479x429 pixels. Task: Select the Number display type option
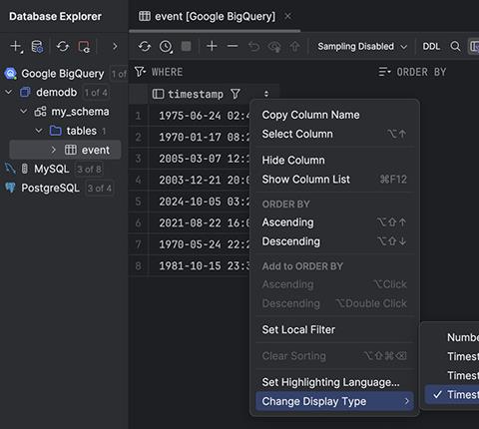452,337
